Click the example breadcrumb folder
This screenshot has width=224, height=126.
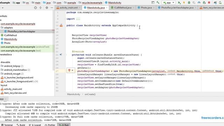70,3
